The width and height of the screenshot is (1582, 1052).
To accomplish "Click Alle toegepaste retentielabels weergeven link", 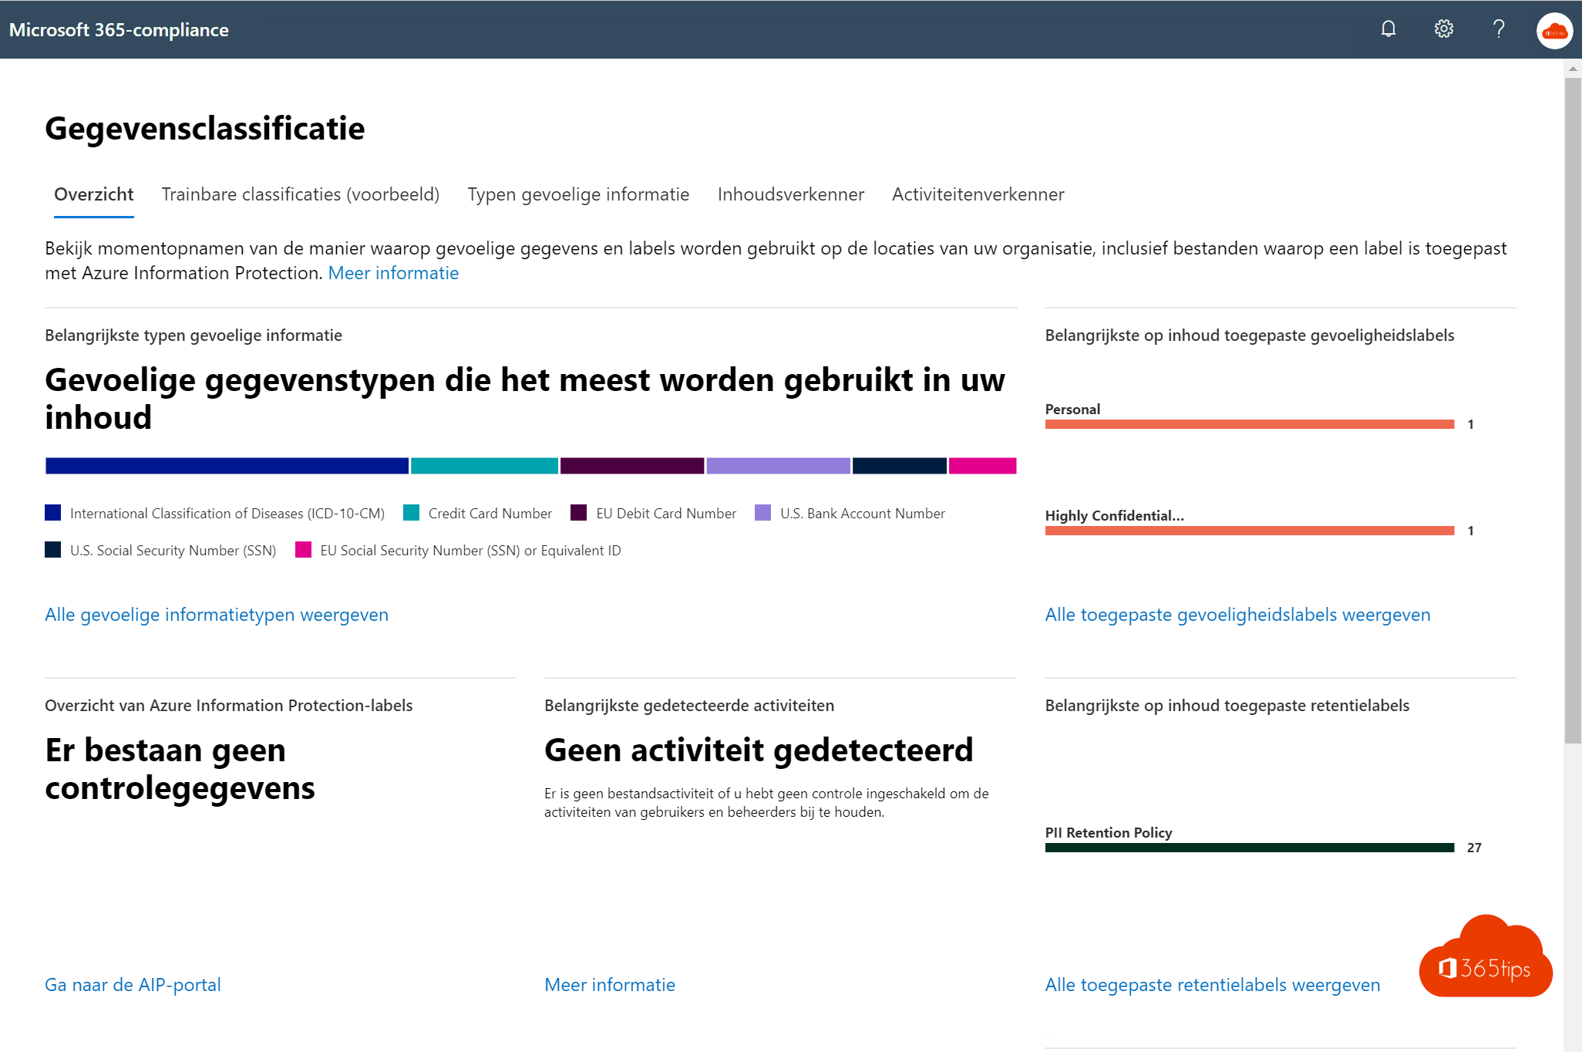I will [x=1213, y=985].
